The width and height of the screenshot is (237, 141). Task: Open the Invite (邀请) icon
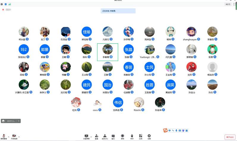click(97, 136)
